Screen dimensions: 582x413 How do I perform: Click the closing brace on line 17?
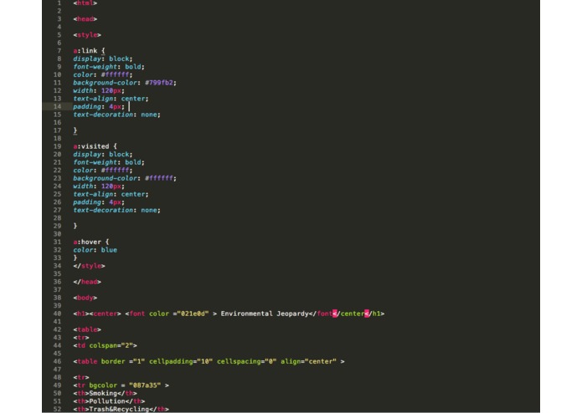click(x=75, y=130)
